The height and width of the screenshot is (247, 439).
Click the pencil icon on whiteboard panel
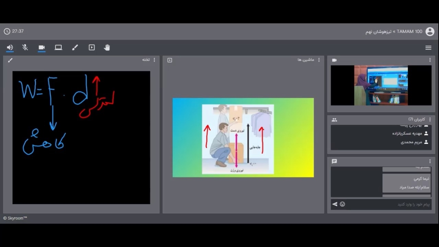coord(10,60)
